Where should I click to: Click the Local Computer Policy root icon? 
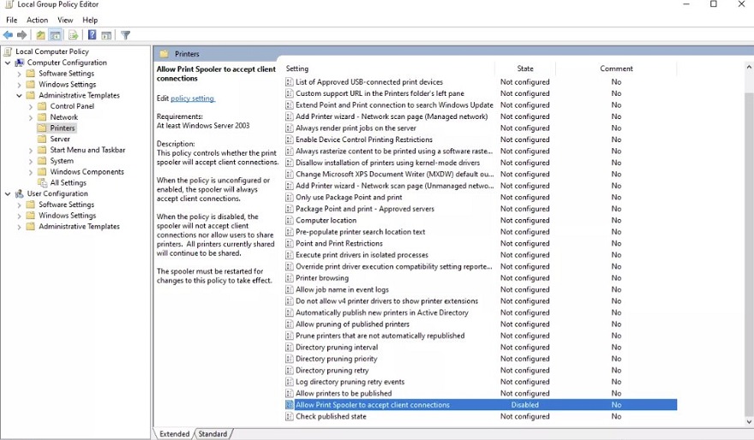(x=8, y=51)
